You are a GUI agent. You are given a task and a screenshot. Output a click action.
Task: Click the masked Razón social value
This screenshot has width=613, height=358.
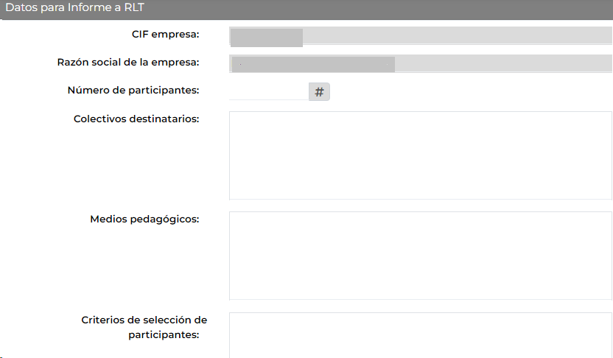(313, 65)
